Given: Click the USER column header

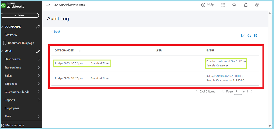Looking at the screenshot, I should pyautogui.click(x=159, y=51).
